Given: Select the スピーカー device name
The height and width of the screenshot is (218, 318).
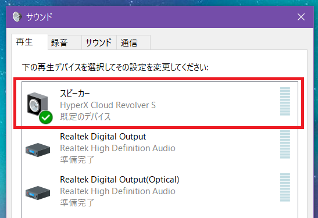Looking at the screenshot, I should (x=75, y=94).
